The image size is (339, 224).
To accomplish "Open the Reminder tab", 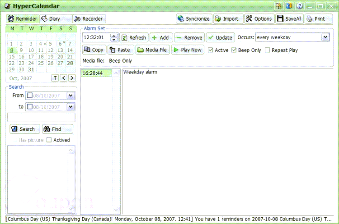I will tap(23, 19).
